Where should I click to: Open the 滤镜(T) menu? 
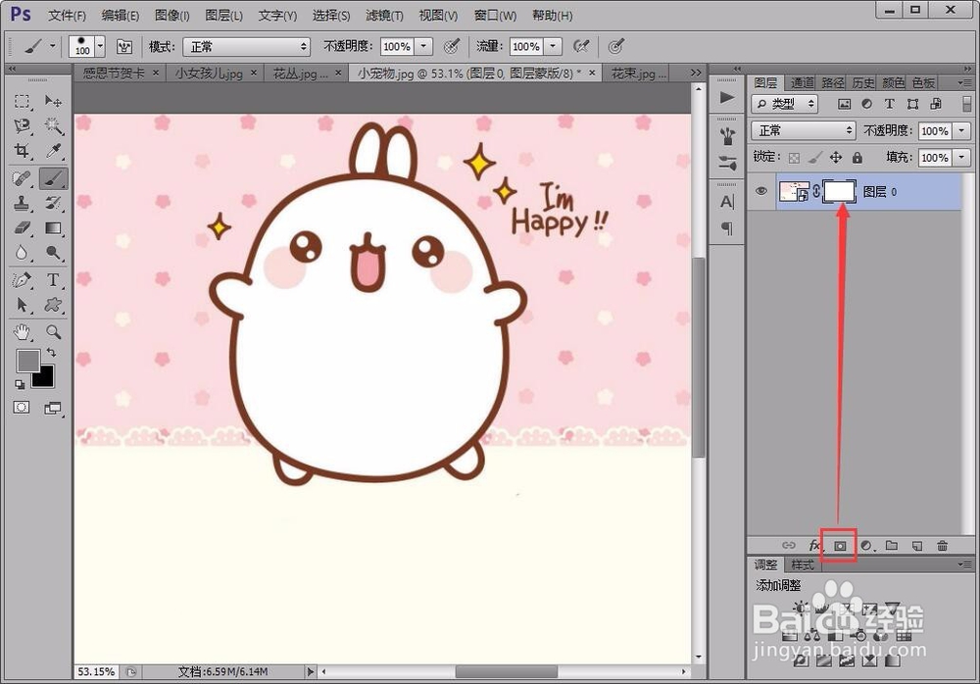coord(384,15)
